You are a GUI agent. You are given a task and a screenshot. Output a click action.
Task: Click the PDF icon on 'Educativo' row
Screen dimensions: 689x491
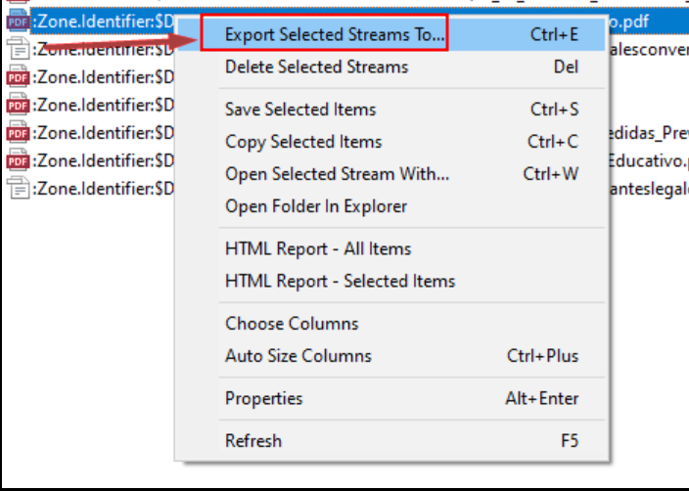[17, 160]
